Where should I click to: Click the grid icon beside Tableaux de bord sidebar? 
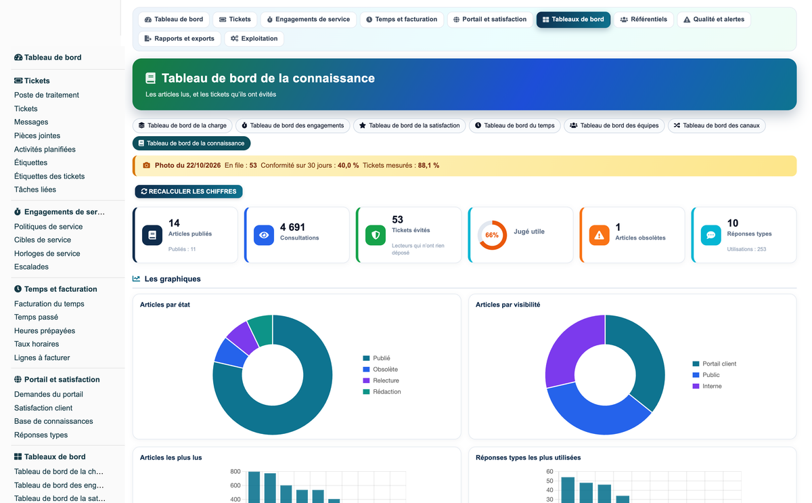18,457
